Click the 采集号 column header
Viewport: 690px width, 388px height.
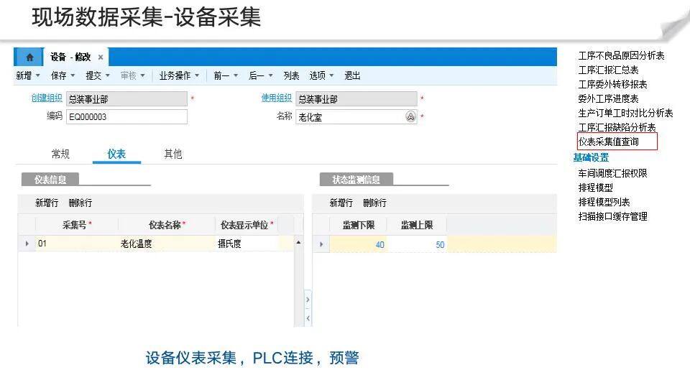coord(77,225)
